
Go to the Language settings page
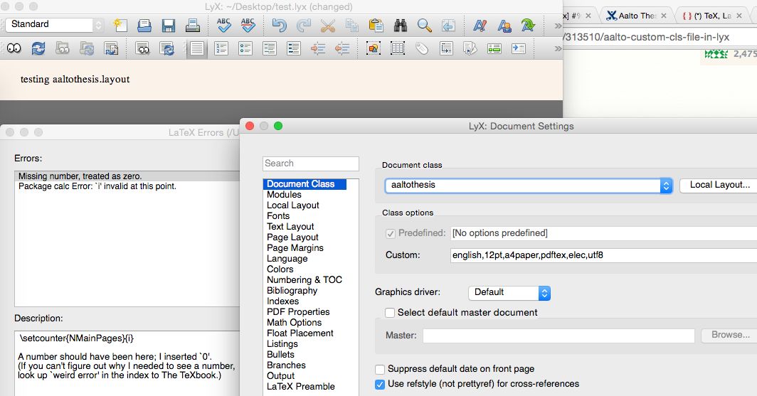pyautogui.click(x=287, y=259)
